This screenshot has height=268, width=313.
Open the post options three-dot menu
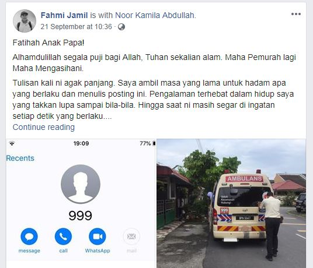[296, 14]
